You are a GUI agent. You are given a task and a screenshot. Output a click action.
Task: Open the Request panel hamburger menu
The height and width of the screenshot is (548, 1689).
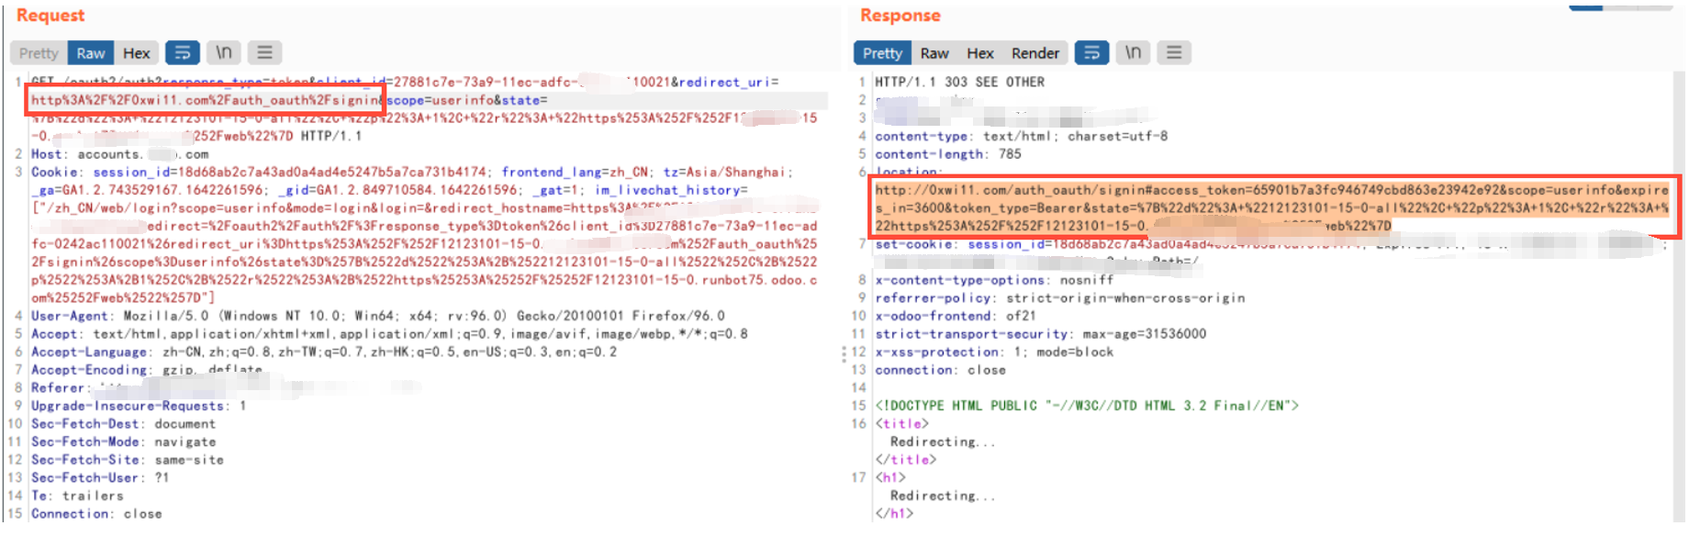pos(264,53)
